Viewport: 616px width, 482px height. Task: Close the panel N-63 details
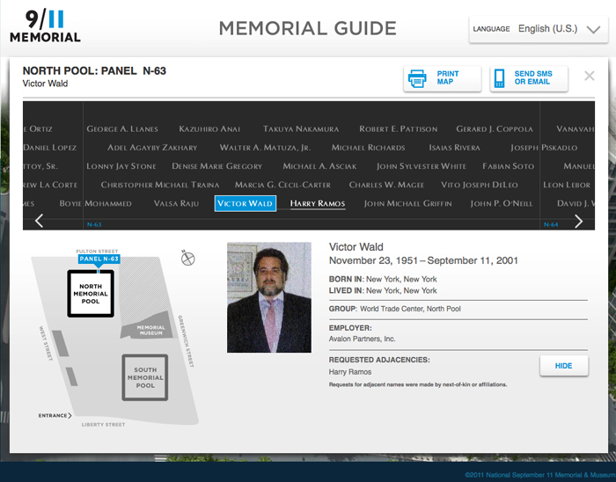click(590, 76)
